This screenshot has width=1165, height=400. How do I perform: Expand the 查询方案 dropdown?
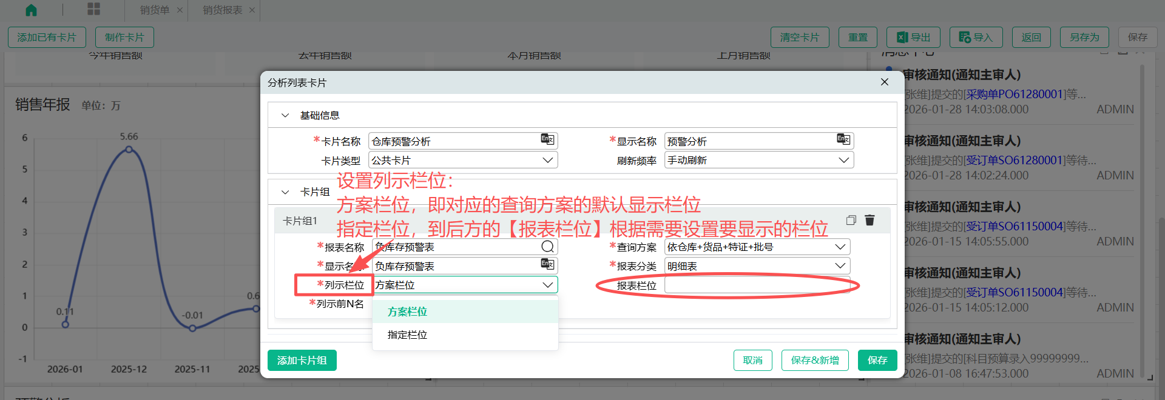[x=840, y=247]
